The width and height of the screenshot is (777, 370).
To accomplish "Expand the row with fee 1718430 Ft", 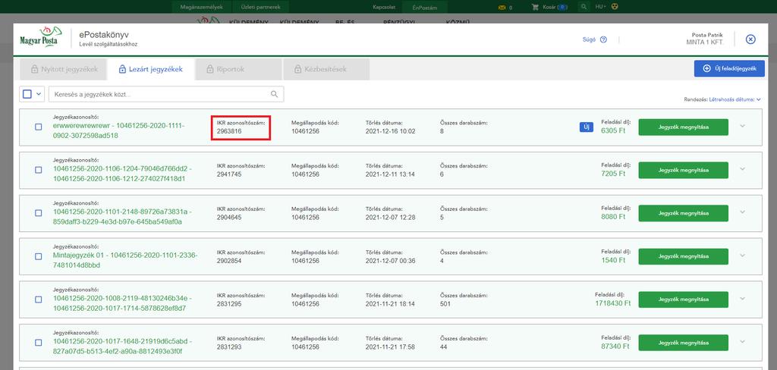I will (742, 299).
